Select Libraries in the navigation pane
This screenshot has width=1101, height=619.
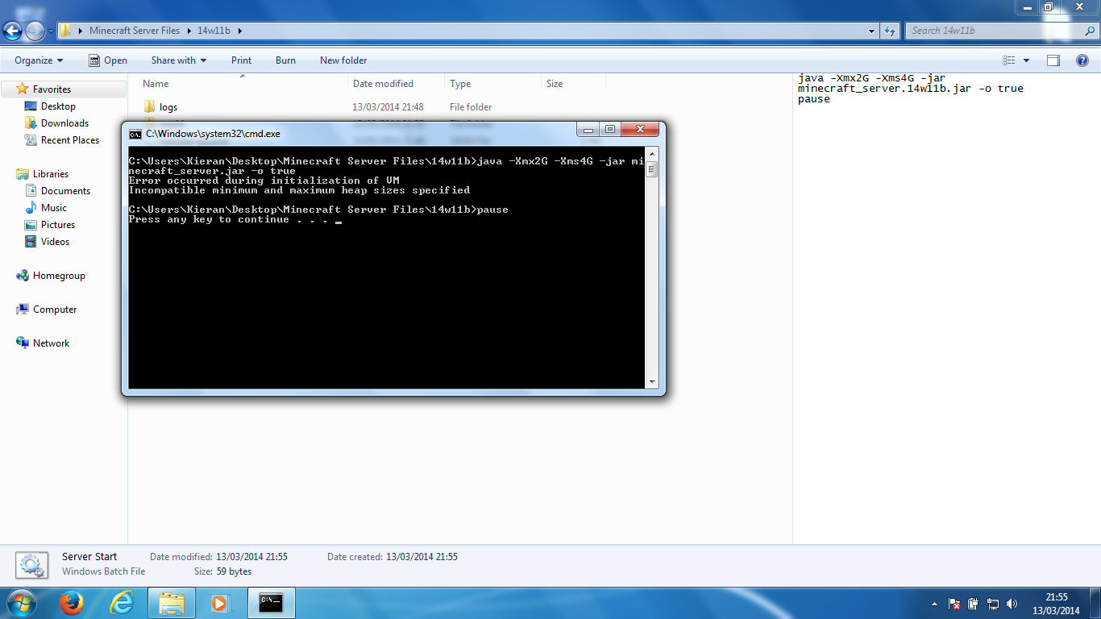(51, 174)
